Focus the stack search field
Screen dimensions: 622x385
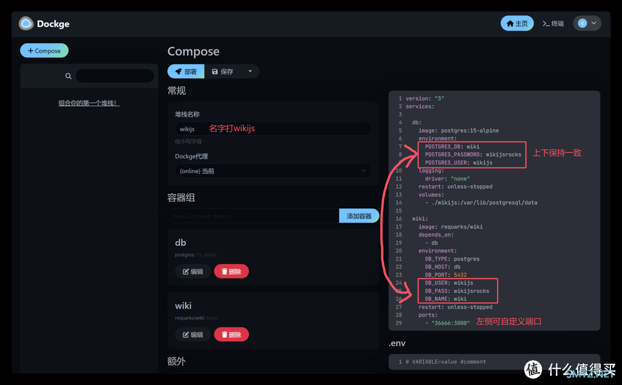115,76
